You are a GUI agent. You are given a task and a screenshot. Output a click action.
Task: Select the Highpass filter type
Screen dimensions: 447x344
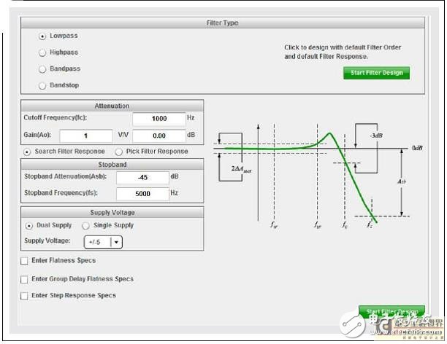click(x=42, y=52)
